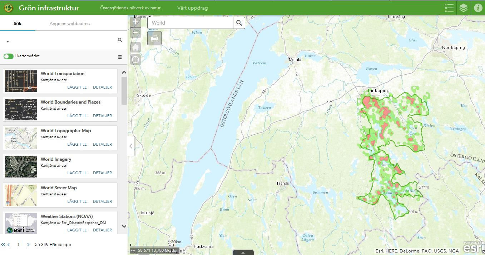Zoom in the map with plus button

(x=135, y=22)
